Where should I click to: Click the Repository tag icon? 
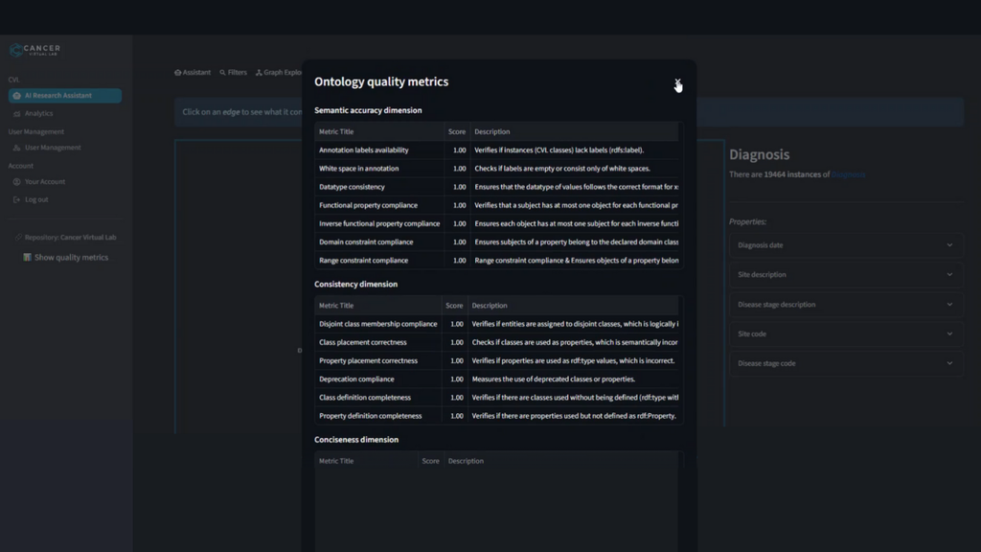[18, 238]
